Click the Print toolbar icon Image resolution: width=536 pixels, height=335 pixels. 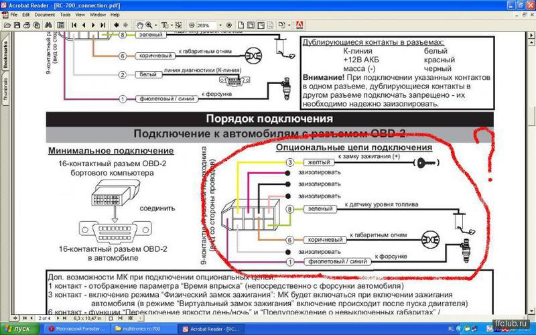pos(26,25)
